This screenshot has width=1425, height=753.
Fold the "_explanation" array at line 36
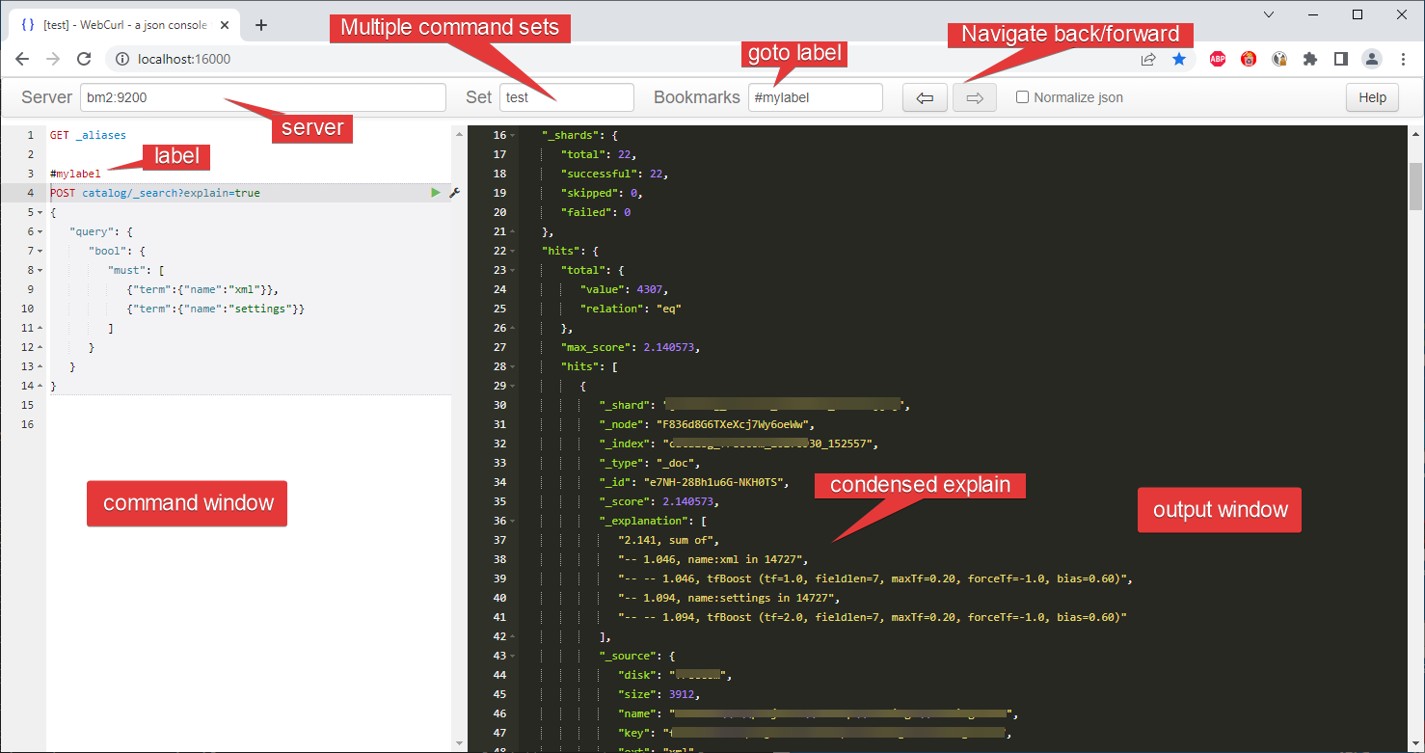pyautogui.click(x=513, y=521)
